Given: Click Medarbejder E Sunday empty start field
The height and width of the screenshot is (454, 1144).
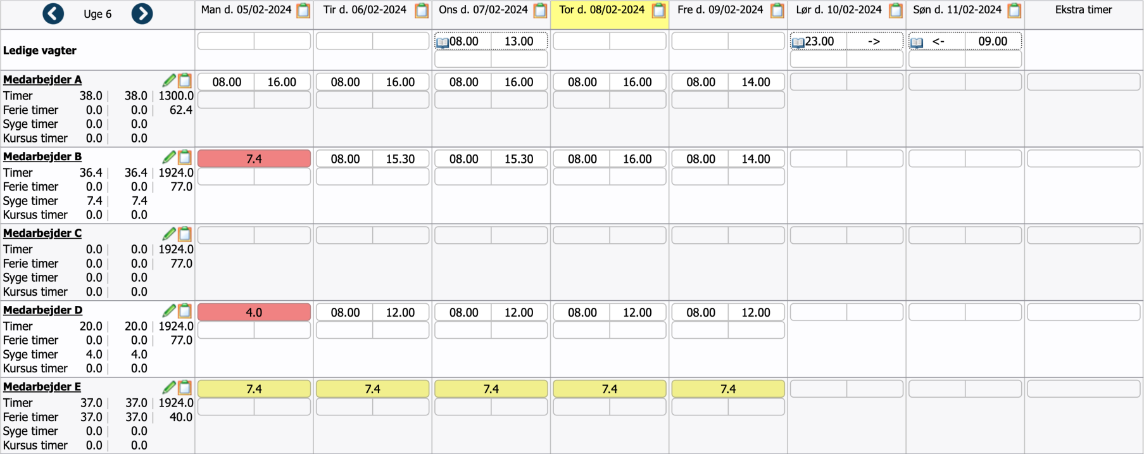Looking at the screenshot, I should tap(937, 389).
